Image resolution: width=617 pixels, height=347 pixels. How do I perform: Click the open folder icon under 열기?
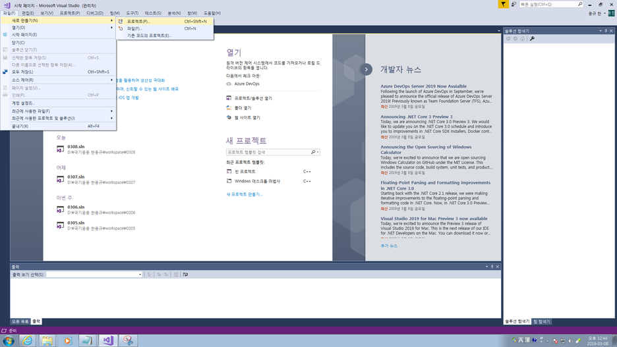tap(229, 108)
